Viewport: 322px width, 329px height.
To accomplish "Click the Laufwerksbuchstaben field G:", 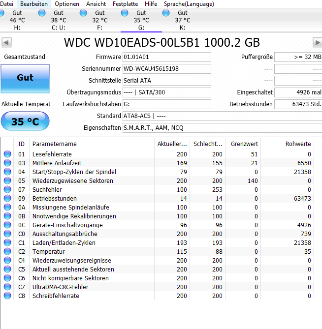I will [x=167, y=104].
